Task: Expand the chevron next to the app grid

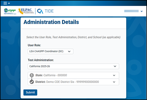Action: [9, 3]
